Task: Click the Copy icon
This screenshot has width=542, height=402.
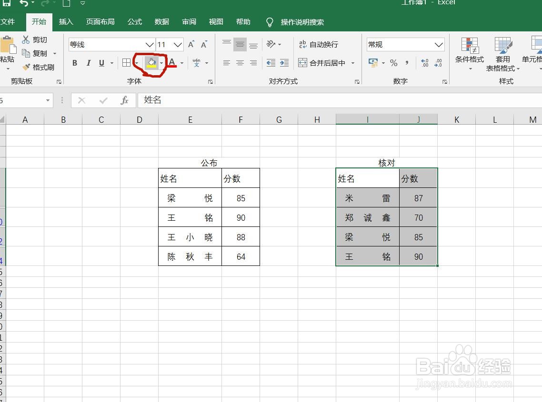Action: 26,53
